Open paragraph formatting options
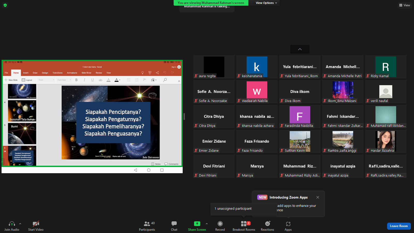Screen dimensions: 414x233 point(154,80)
